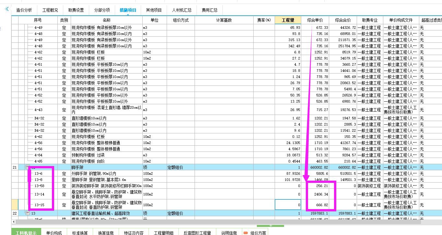Open the 费用汇总 tab

pos(210,10)
